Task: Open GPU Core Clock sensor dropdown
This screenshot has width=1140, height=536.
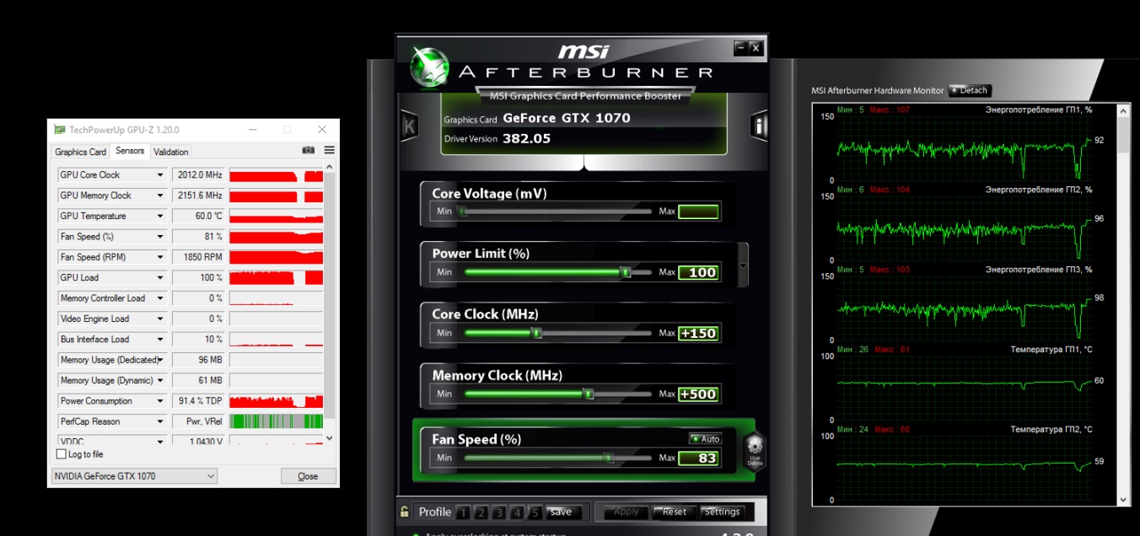Action: pos(160,175)
